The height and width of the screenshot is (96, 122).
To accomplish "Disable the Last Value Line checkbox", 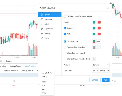I will pos(65,41).
